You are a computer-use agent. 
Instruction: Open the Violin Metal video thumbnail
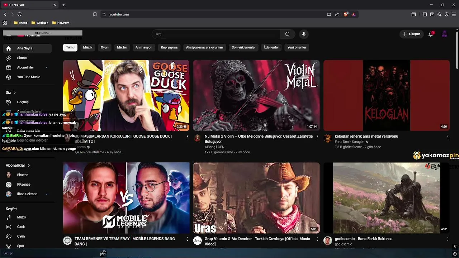pos(256,95)
